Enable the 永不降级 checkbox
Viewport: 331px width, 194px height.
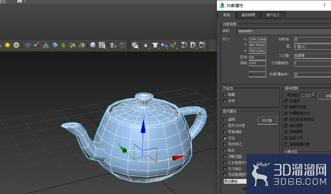[225, 169]
